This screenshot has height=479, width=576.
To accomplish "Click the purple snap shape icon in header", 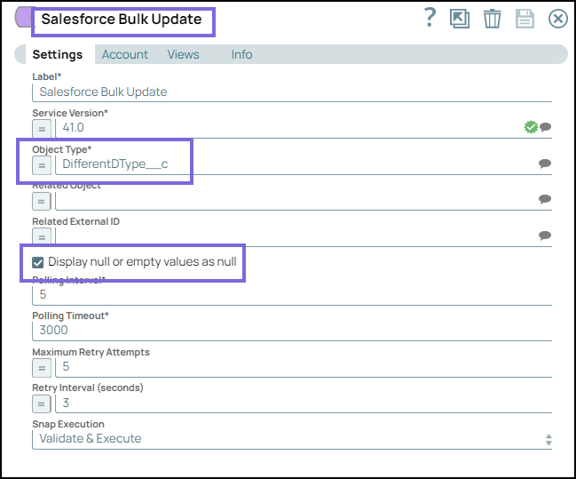I will coord(24,17).
